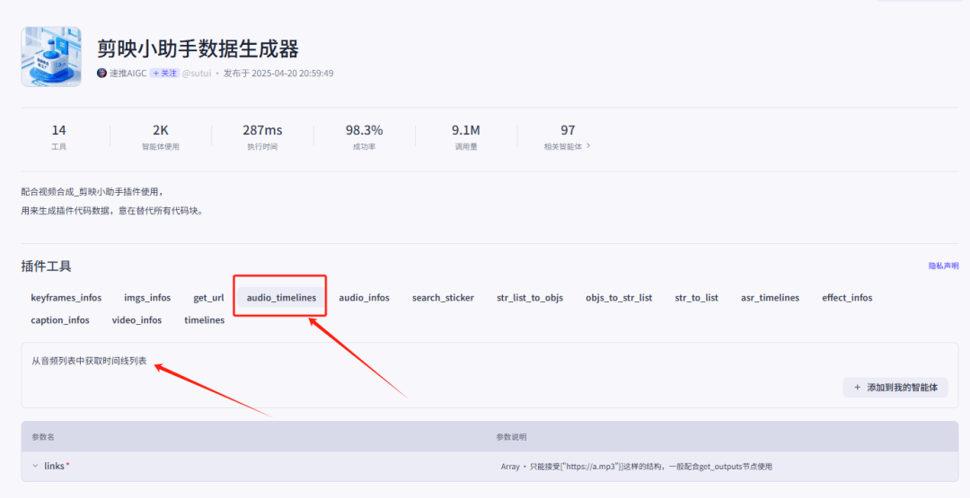Image resolution: width=970 pixels, height=498 pixels.
Task: Click 添加到我的智能体 button
Action: 895,388
